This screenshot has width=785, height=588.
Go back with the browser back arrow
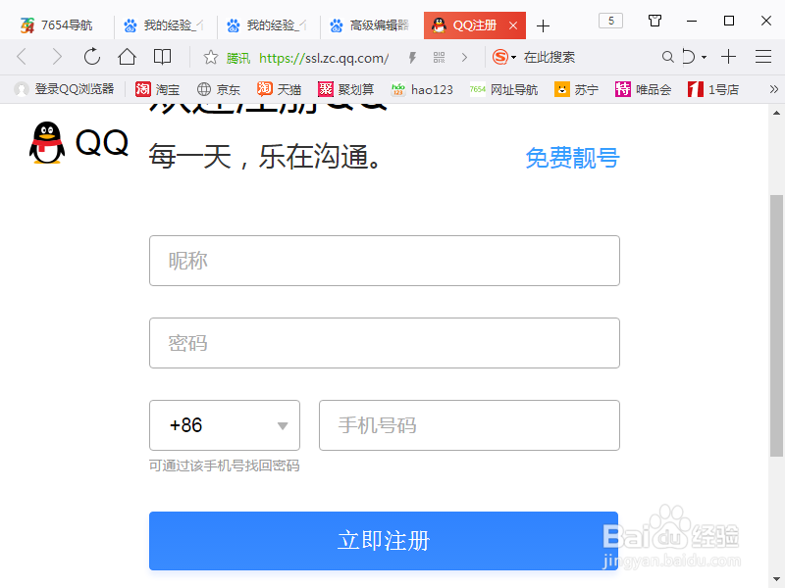[22, 57]
